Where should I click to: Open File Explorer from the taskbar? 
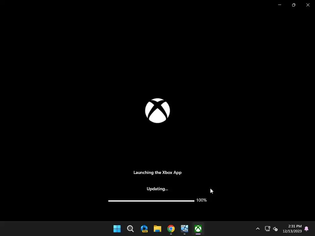[x=157, y=229]
